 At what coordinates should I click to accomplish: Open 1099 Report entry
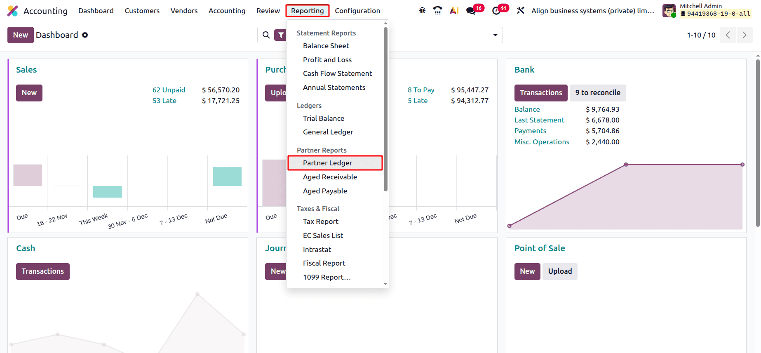pyautogui.click(x=327, y=277)
